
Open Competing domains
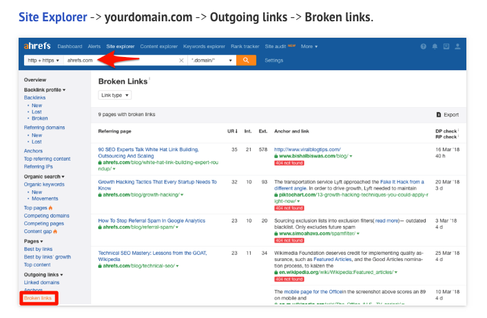47,216
